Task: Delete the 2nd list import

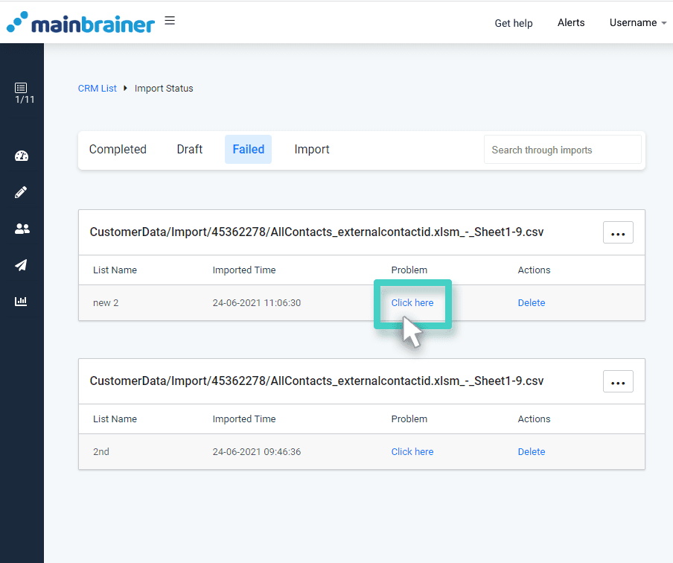Action: pos(532,451)
